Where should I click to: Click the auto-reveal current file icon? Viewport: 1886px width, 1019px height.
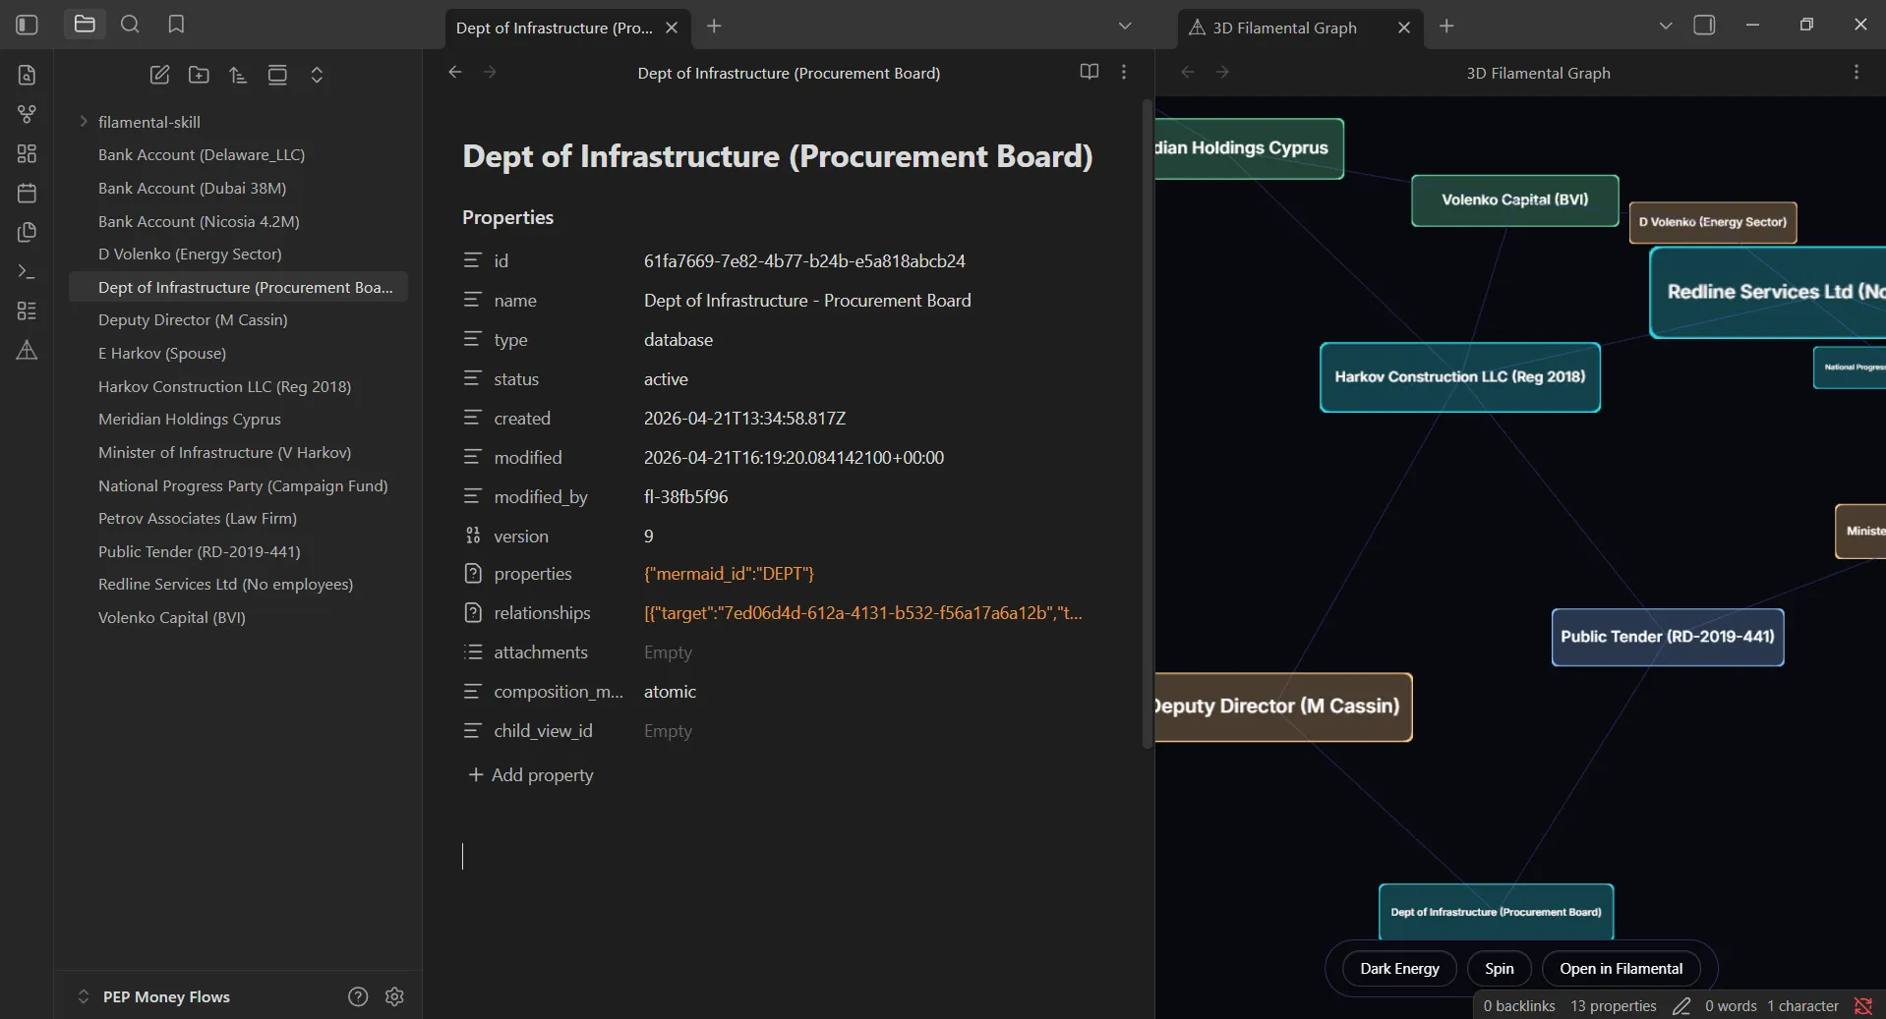277,75
